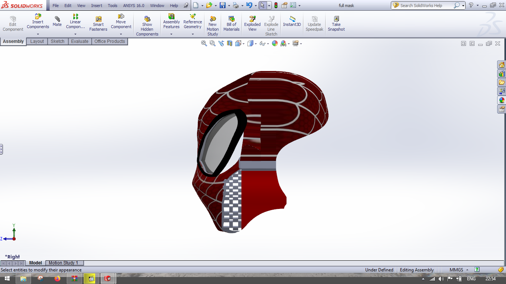Image resolution: width=506 pixels, height=284 pixels.
Task: Open Assembly Features
Action: click(172, 21)
